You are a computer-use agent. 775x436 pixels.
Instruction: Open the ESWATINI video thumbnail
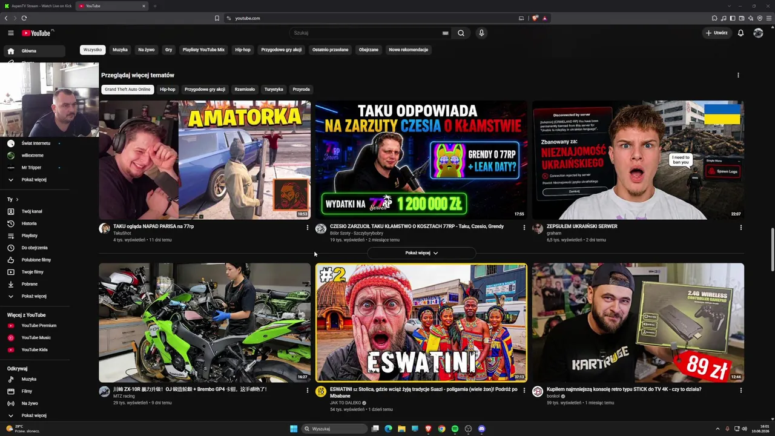pos(421,323)
